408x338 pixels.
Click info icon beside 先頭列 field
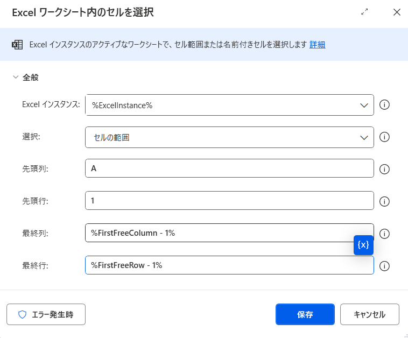pos(384,169)
